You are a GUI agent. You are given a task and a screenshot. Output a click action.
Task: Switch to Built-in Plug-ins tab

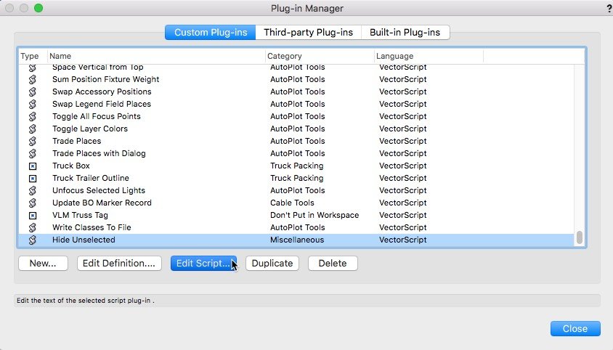[x=406, y=33]
